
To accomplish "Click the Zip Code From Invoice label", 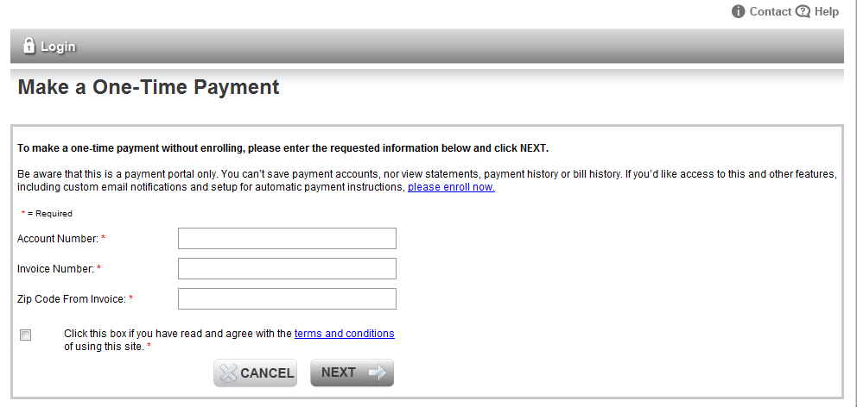I will [75, 298].
